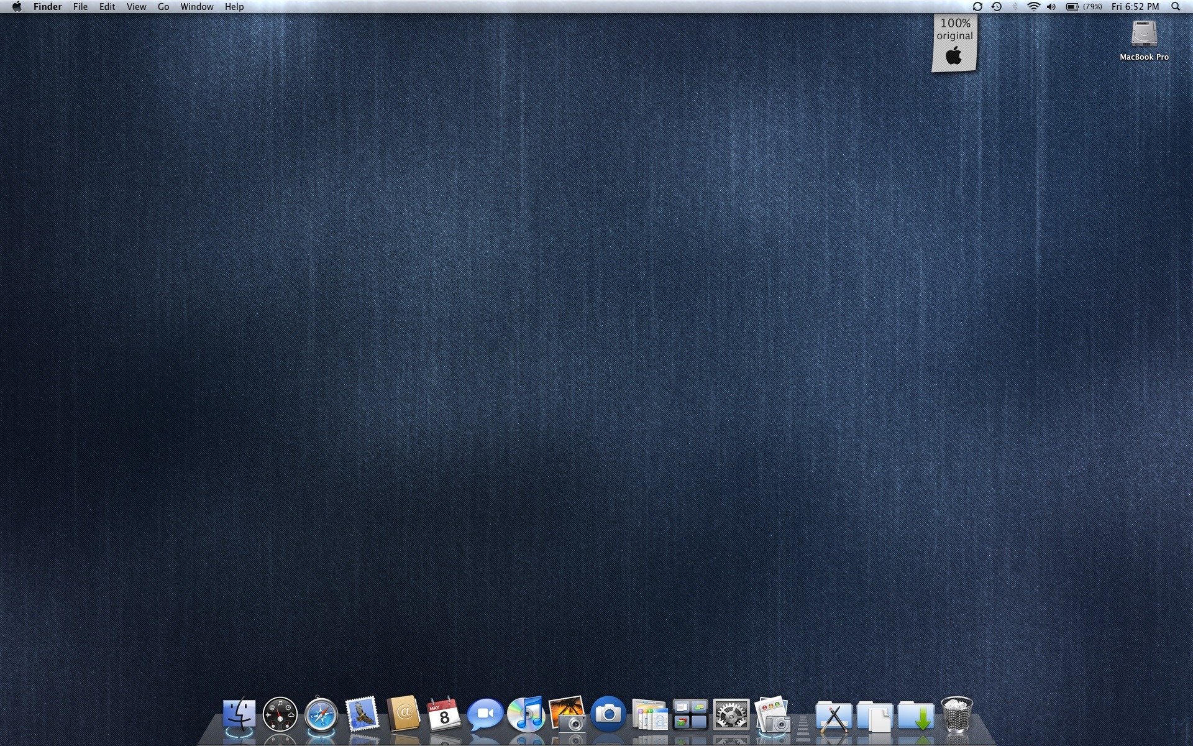This screenshot has width=1193, height=746.
Task: Launch the window-and-camera screenshot app
Action: (x=772, y=715)
